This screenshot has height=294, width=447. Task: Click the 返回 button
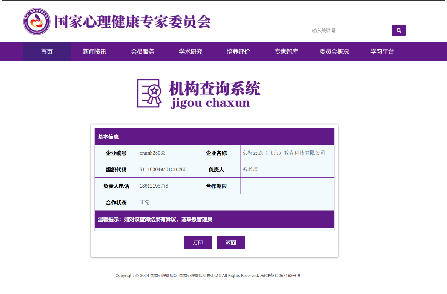(x=231, y=242)
